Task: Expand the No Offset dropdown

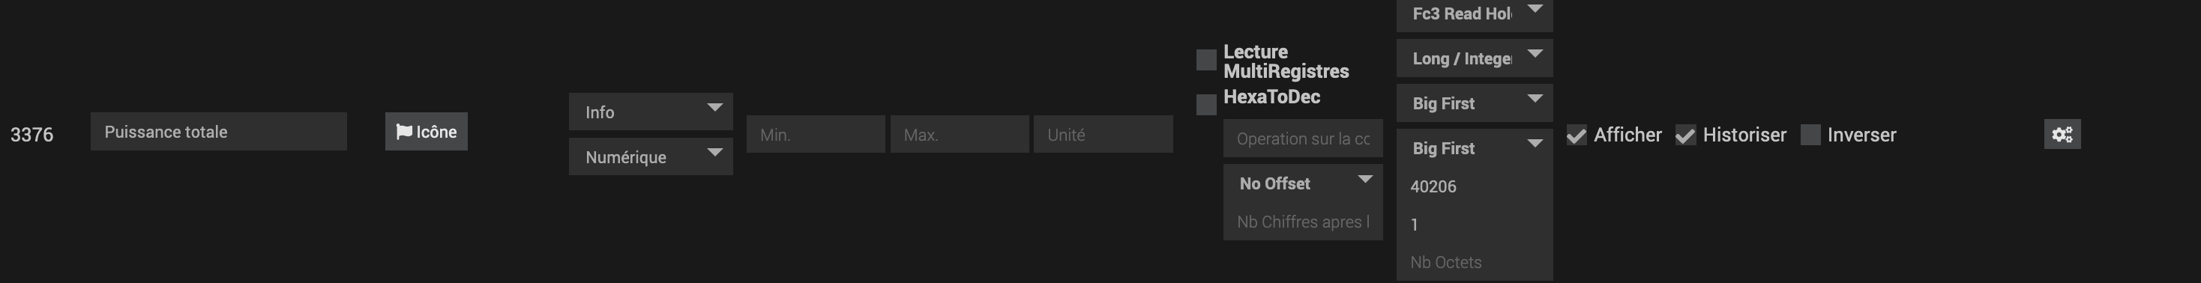Action: [1303, 183]
